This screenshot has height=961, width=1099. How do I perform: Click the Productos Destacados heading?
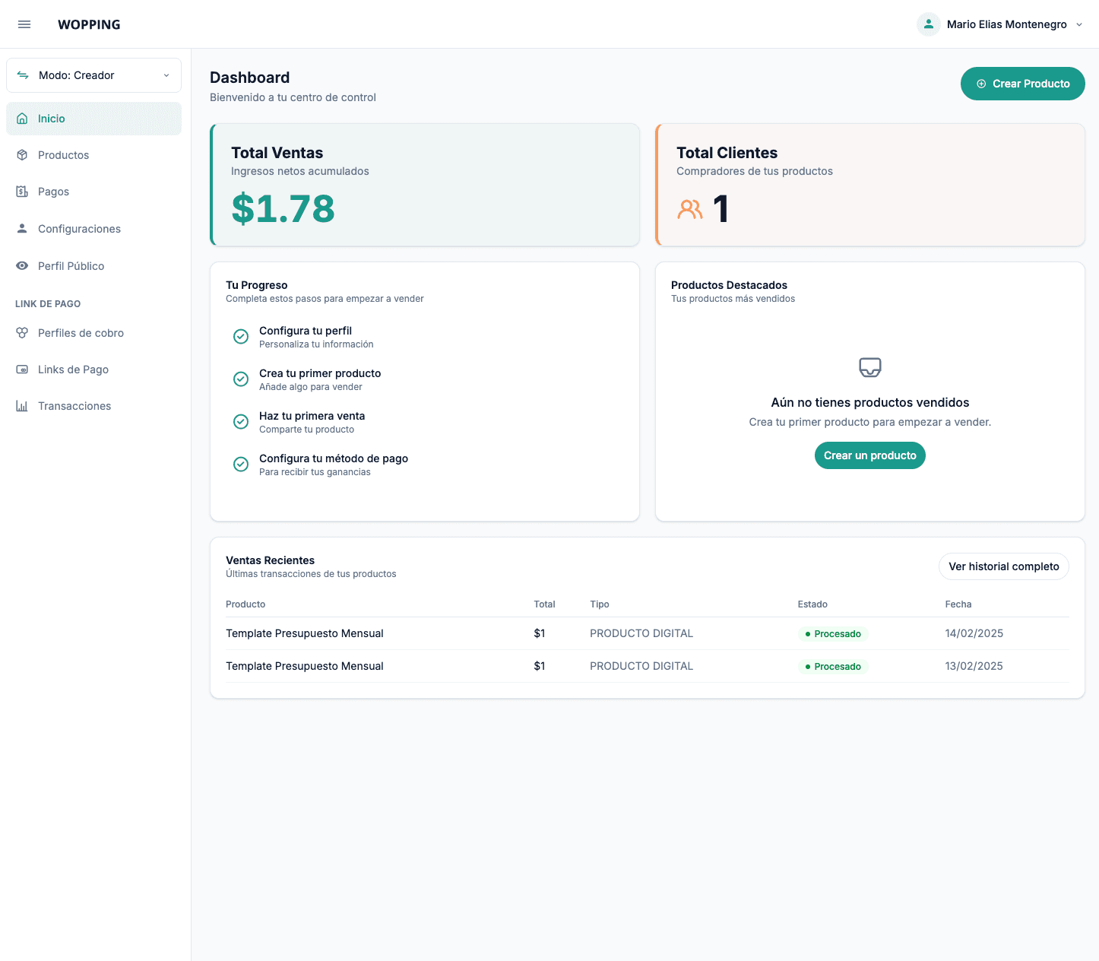coord(729,285)
